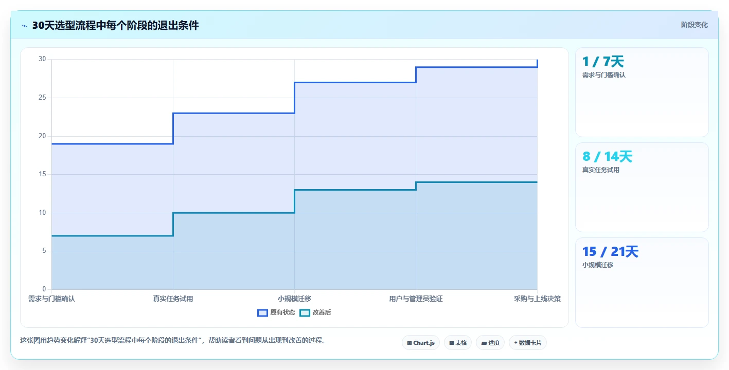Click the y-axis value 15
The height and width of the screenshot is (370, 729).
pos(42,174)
